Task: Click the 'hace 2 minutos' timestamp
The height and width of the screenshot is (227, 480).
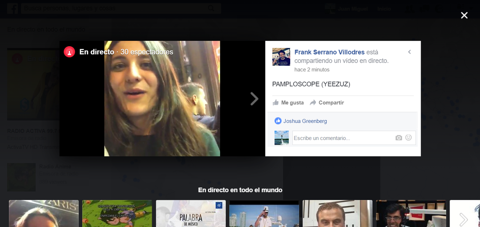Action: pyautogui.click(x=312, y=70)
